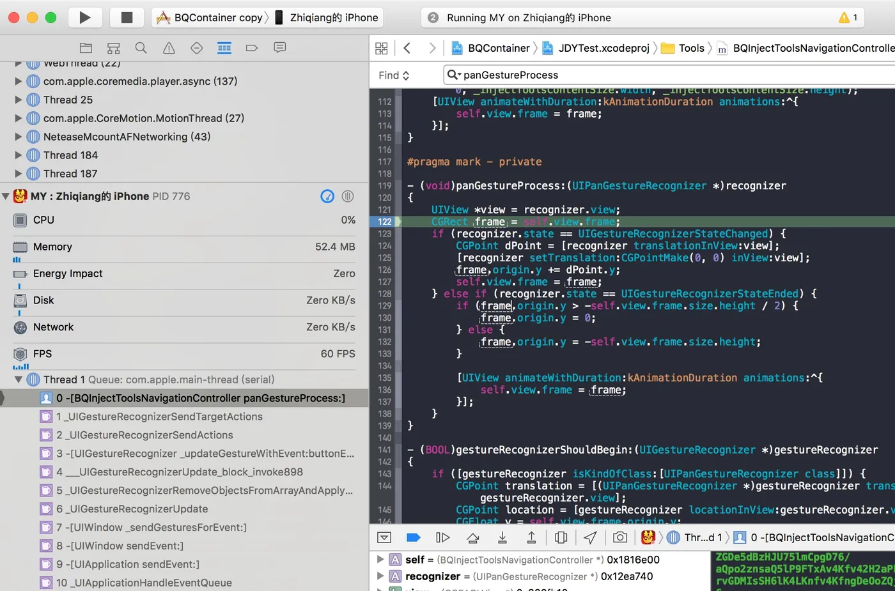Click the gauge icon next to PID 776
This screenshot has width=895, height=591.
click(x=327, y=196)
